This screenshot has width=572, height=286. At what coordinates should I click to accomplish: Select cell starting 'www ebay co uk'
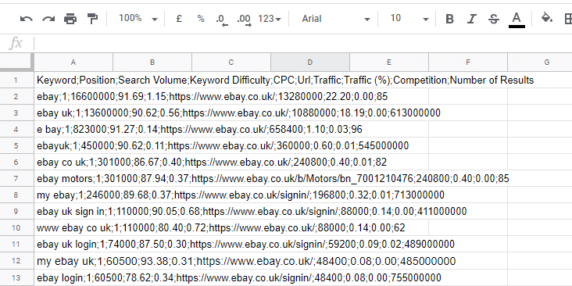click(73, 227)
